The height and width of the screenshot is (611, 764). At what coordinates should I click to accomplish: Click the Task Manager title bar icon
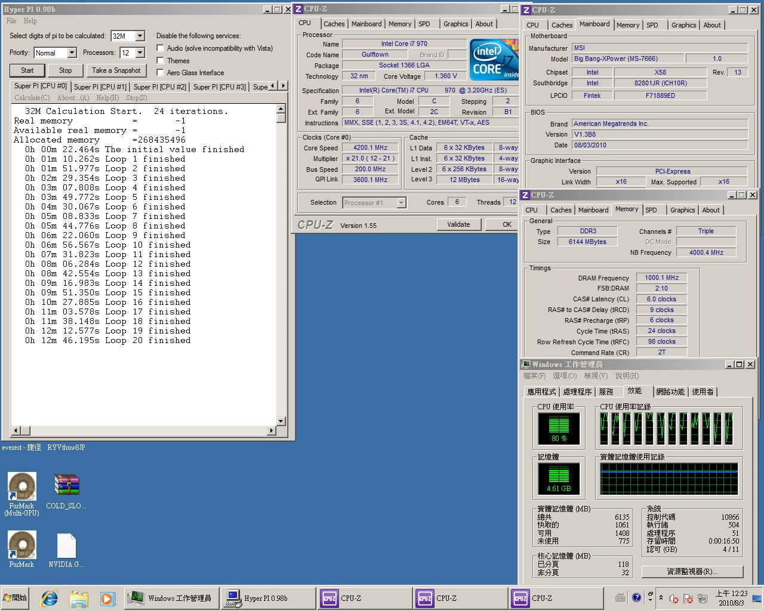point(526,364)
